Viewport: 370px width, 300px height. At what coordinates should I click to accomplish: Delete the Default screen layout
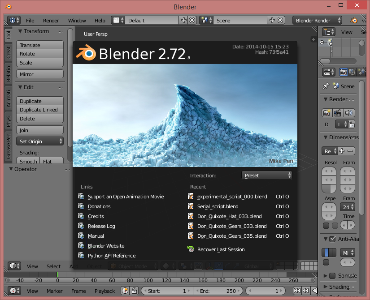tap(192, 20)
